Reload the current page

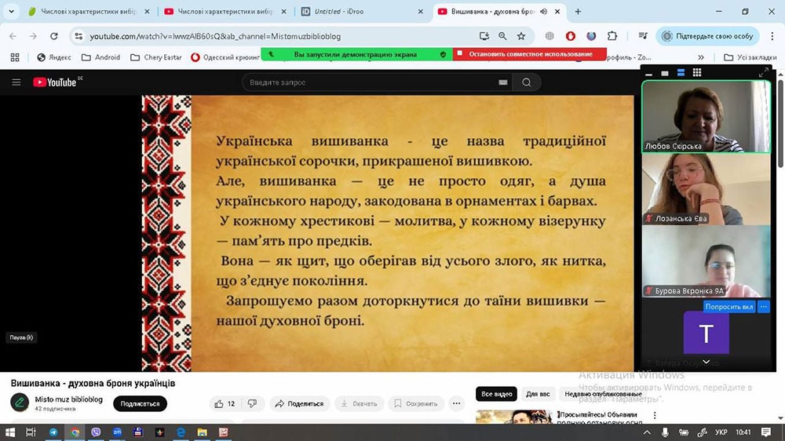[x=54, y=36]
